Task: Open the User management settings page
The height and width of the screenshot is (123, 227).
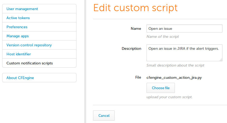Action: point(22,9)
